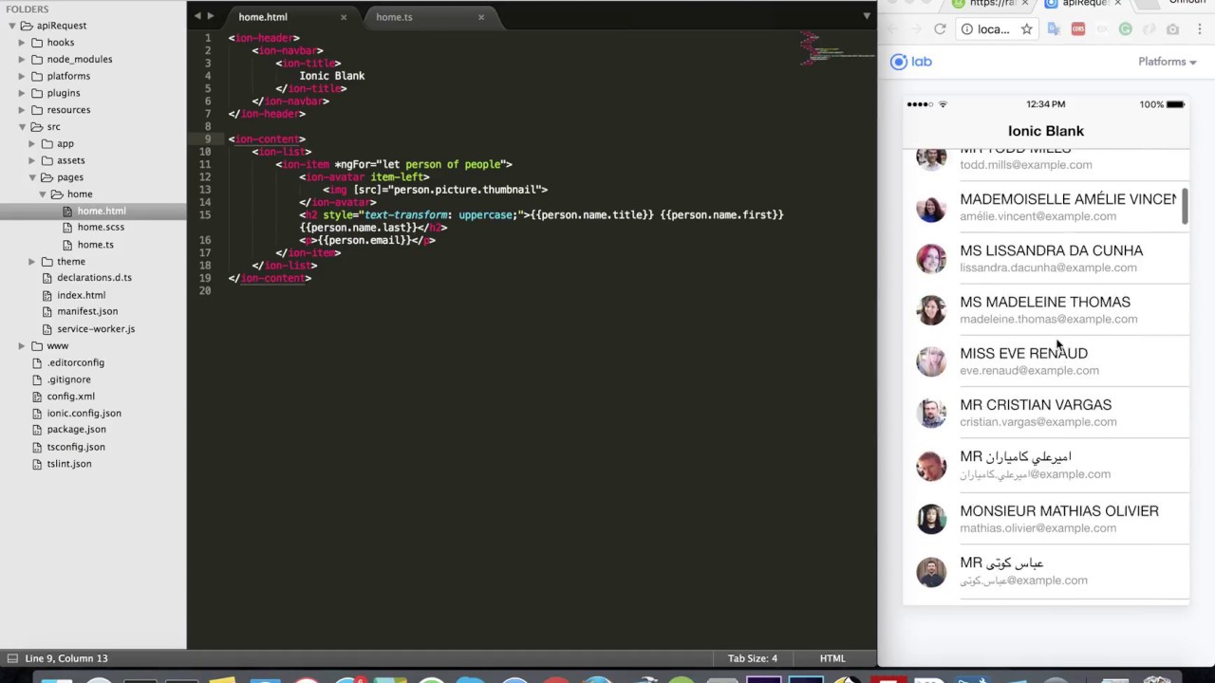The width and height of the screenshot is (1215, 683).
Task: Tap Amélie Vincent's avatar thumbnail
Action: click(x=931, y=208)
